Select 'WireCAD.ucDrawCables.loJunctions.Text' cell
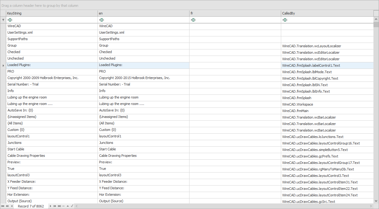The image size is (379, 209). pos(327,136)
